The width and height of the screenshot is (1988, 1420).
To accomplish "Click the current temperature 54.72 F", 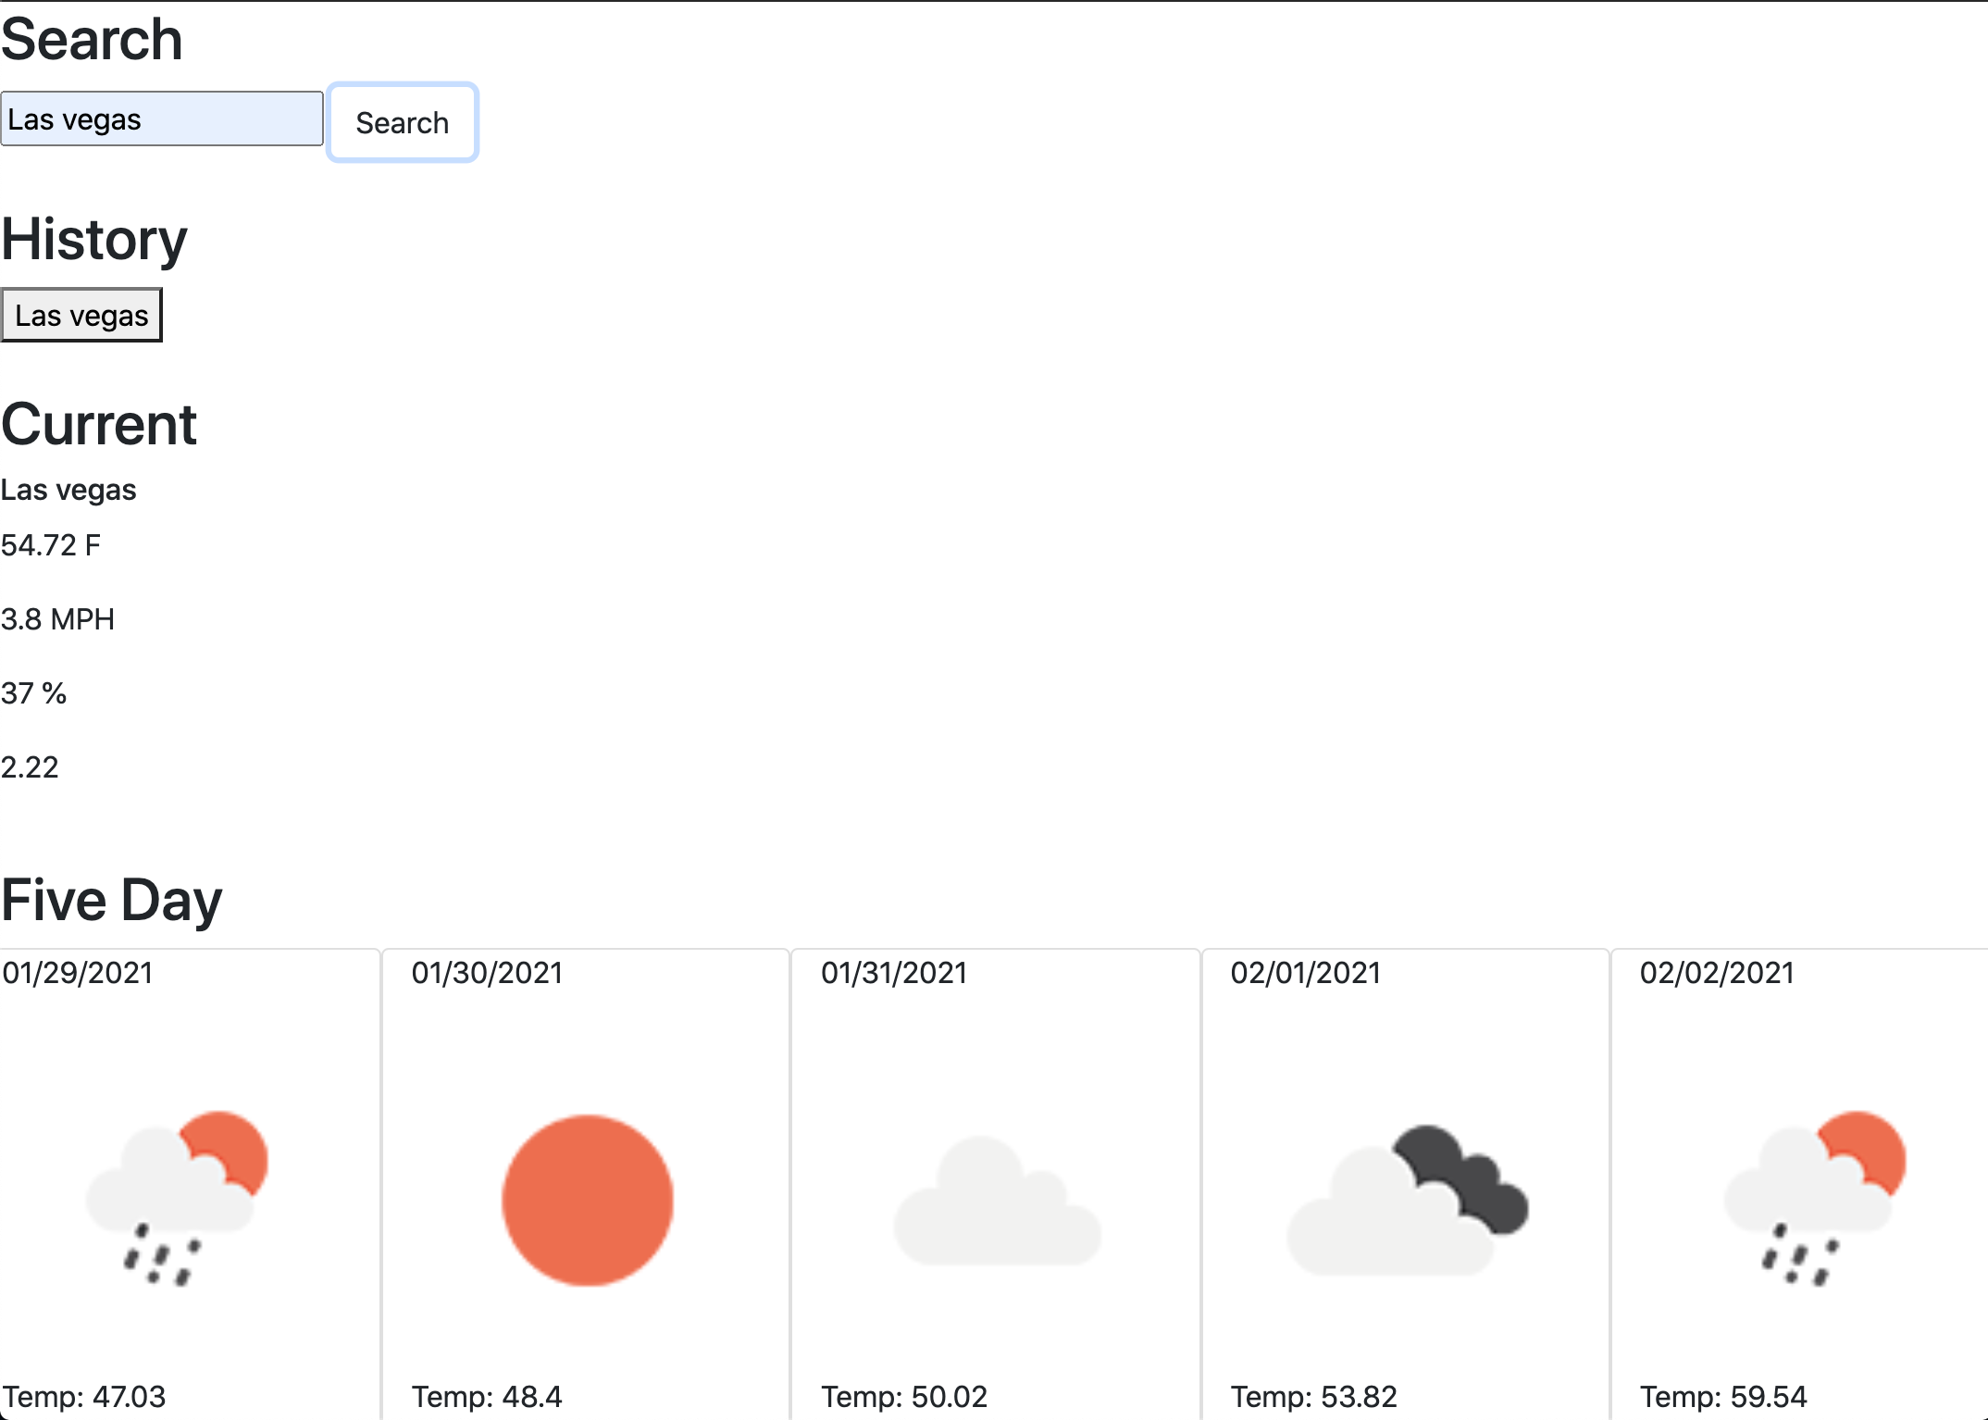I will click(51, 545).
